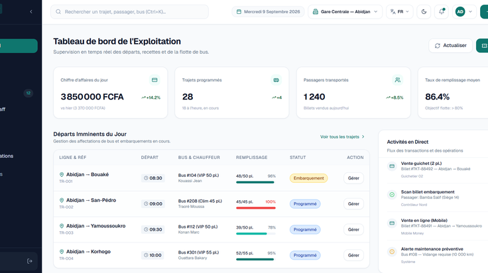Click the bus icon on Trajets programmés card

coord(276,80)
